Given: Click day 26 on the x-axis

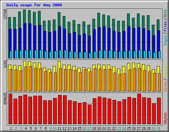Looking at the screenshot, I should click(x=134, y=128).
